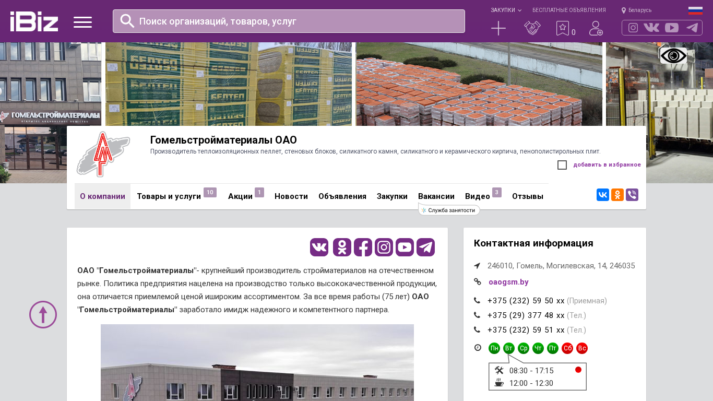713x401 pixels.
Task: Click the scroll-to-top arrow button
Action: click(43, 314)
